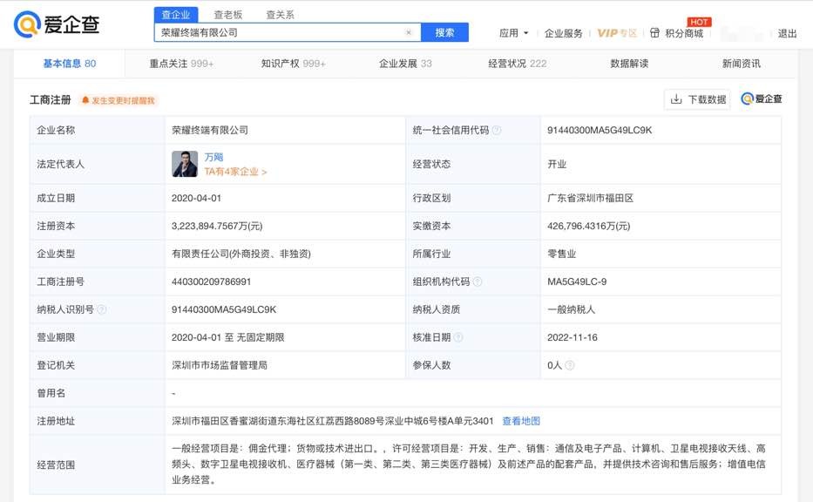Open the VIP专区 link
Screen dimensions: 813x502
point(617,33)
